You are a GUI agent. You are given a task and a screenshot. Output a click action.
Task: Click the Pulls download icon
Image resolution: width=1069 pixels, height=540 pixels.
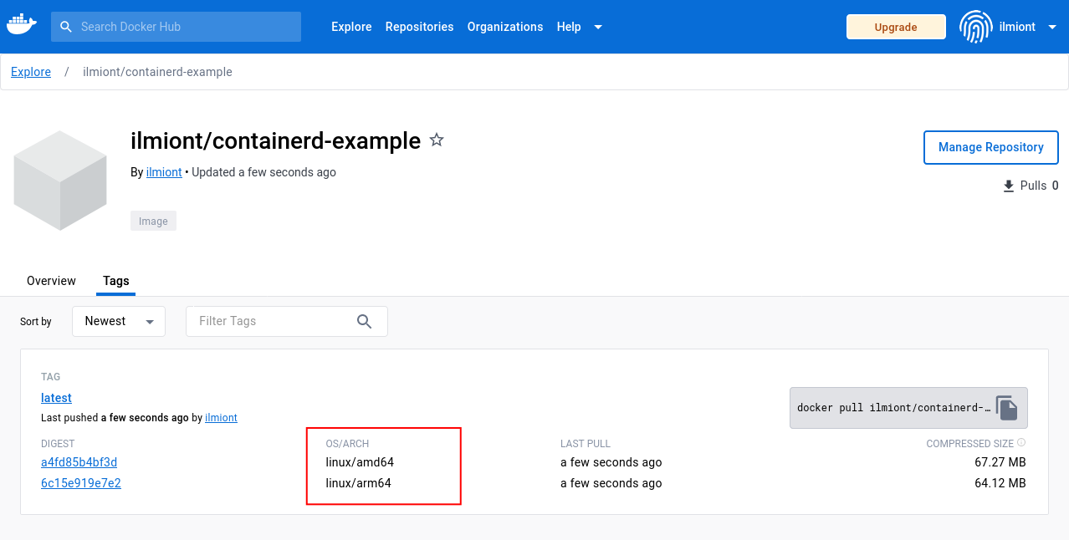pyautogui.click(x=1008, y=186)
